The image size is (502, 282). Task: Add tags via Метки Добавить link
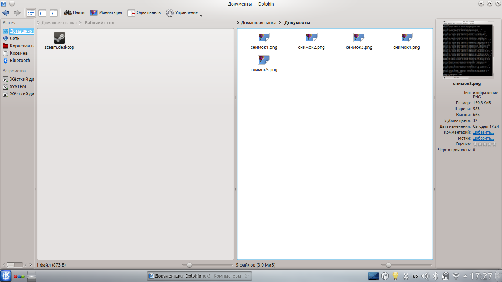483,138
